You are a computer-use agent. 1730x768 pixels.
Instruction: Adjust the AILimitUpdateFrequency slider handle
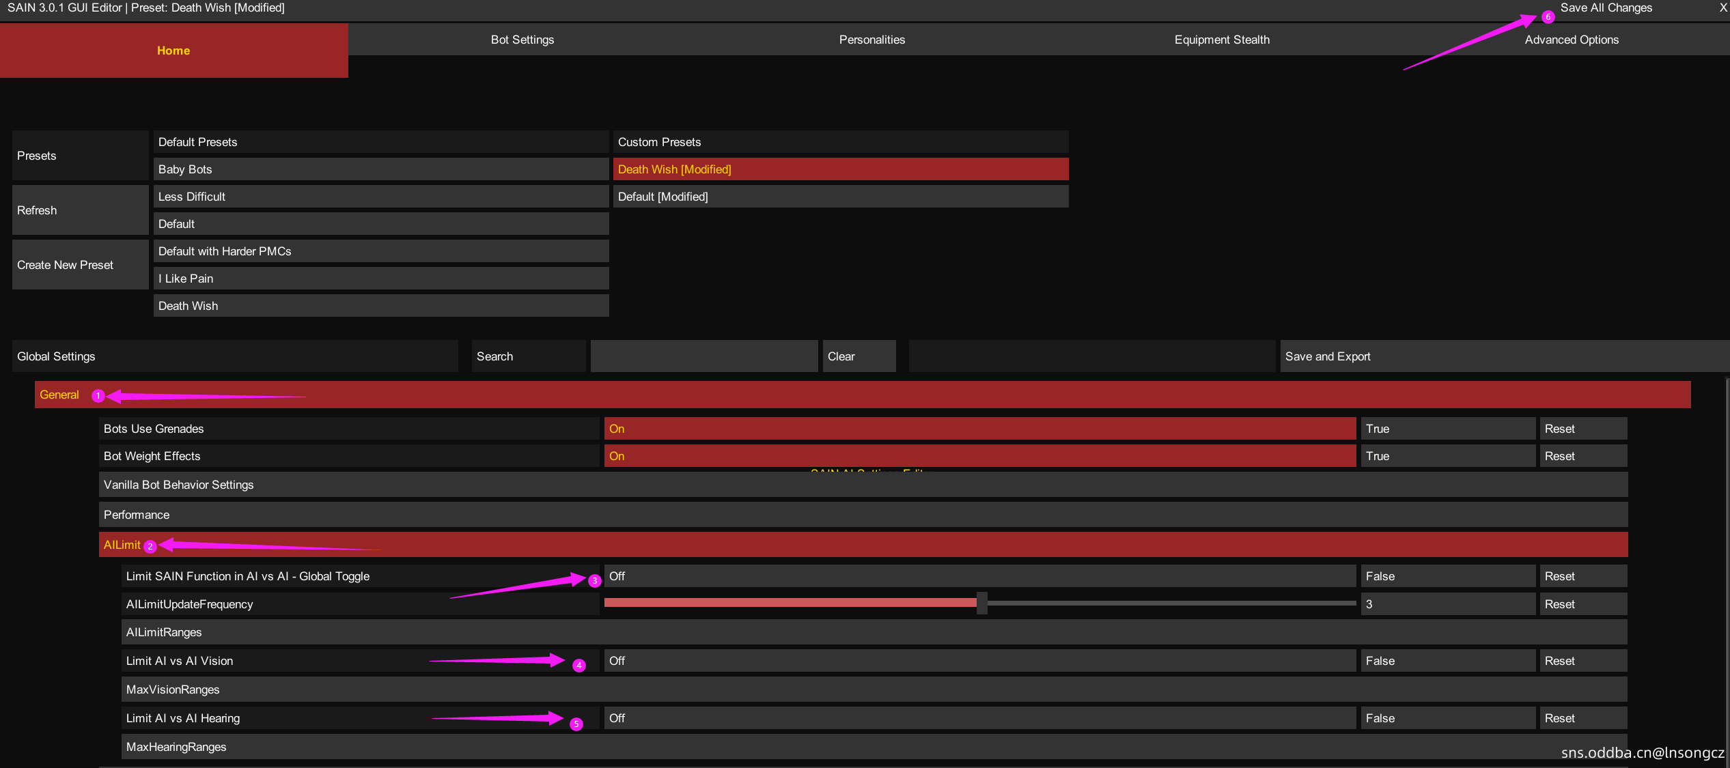click(x=981, y=603)
